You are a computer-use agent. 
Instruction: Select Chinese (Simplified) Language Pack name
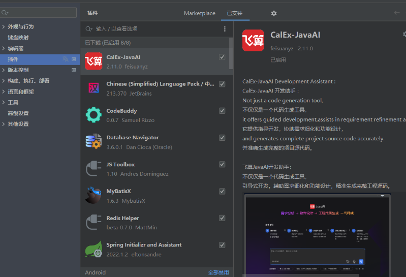[x=160, y=84]
